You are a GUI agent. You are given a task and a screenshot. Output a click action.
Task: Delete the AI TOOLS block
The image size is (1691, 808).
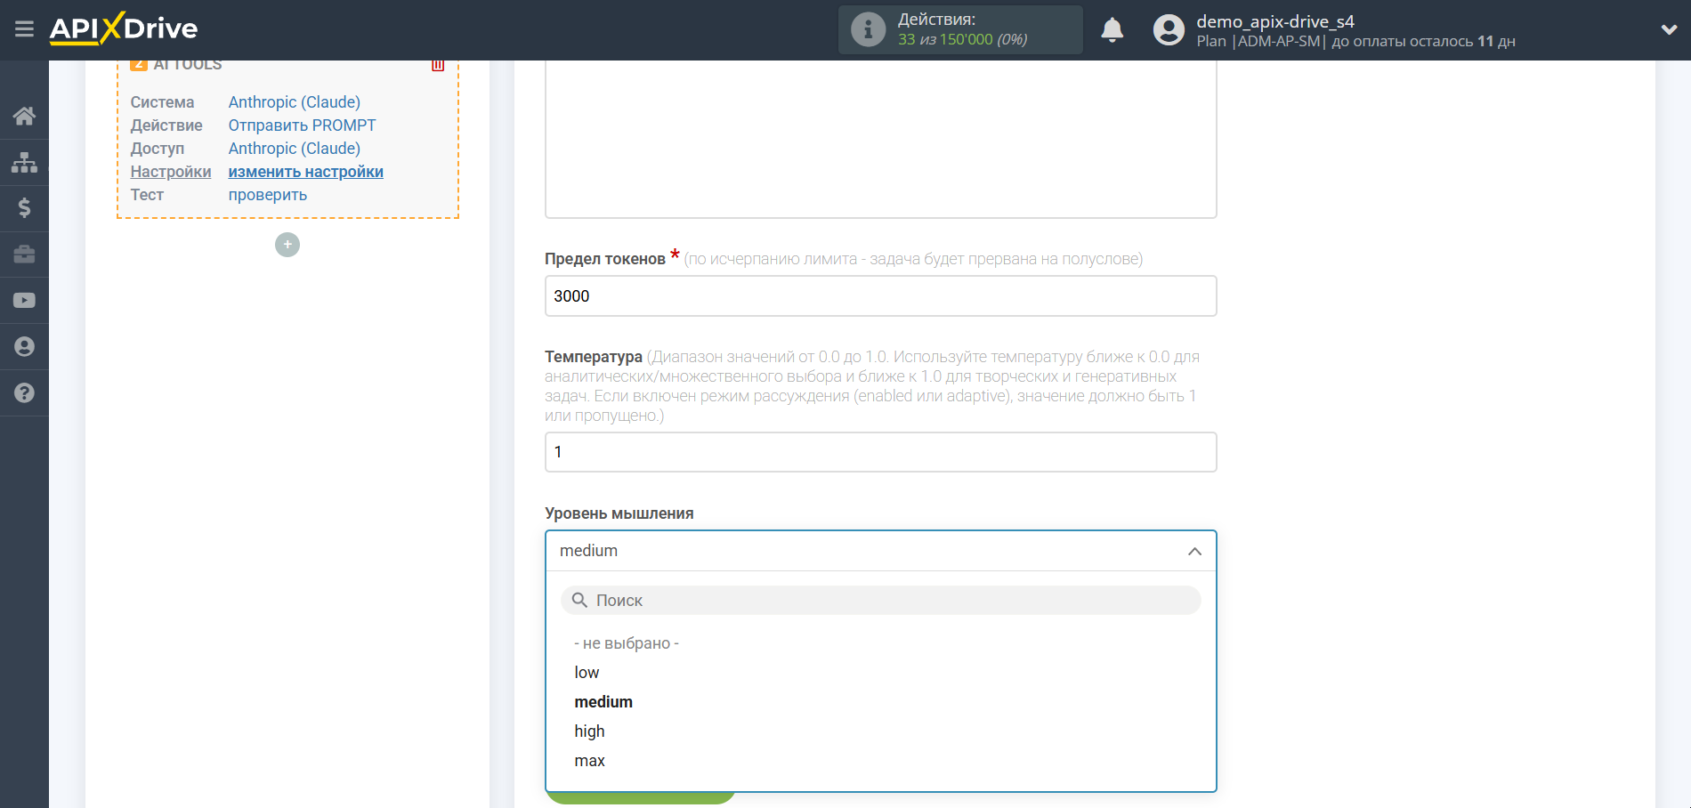438,65
